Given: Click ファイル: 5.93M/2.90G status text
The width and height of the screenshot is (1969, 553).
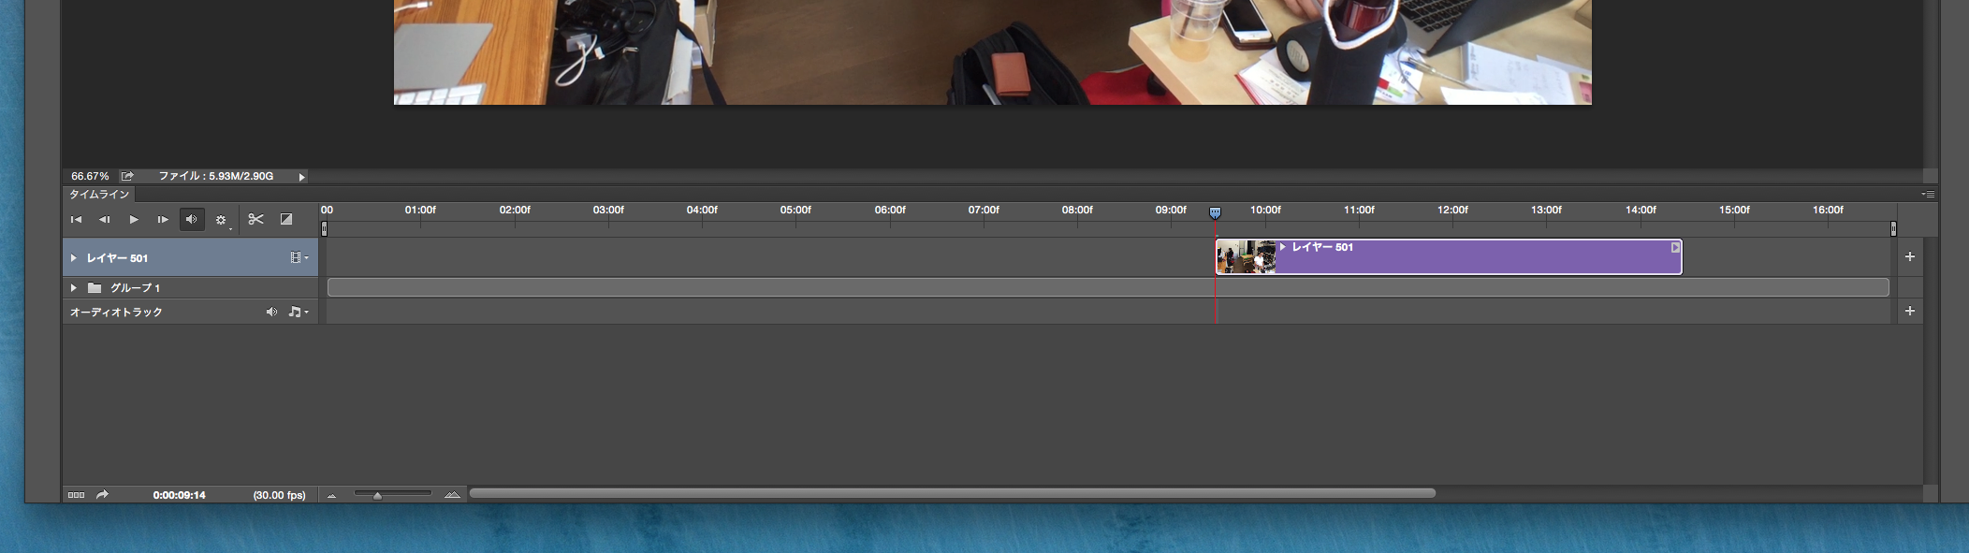Looking at the screenshot, I should coord(216,177).
